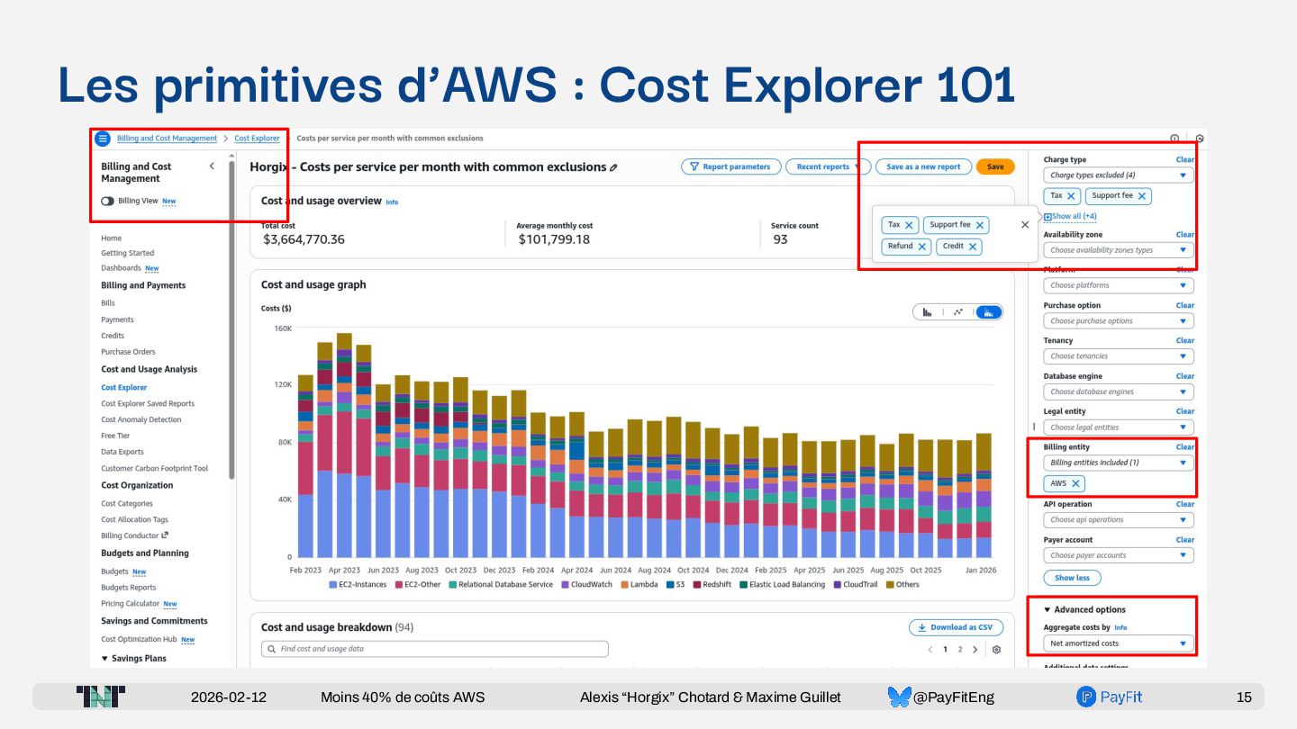Toggle Relational Database Service legend swatch
The width and height of the screenshot is (1297, 729).
pyautogui.click(x=453, y=585)
